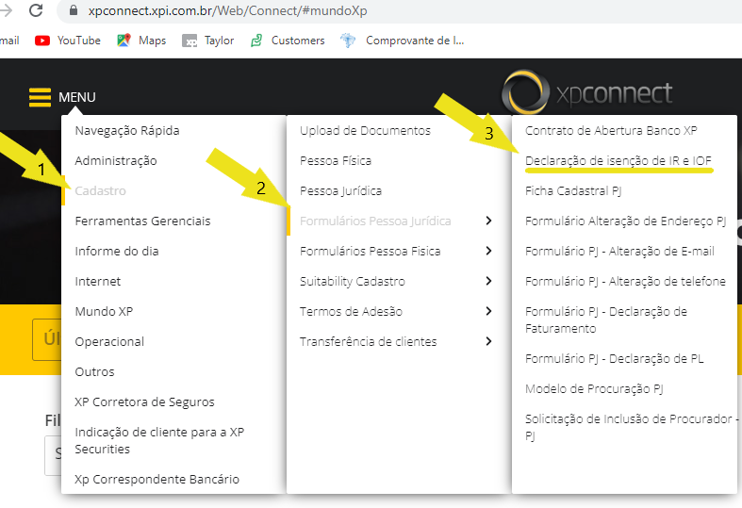
Task: Open the Customers bookmark
Action: (x=288, y=41)
